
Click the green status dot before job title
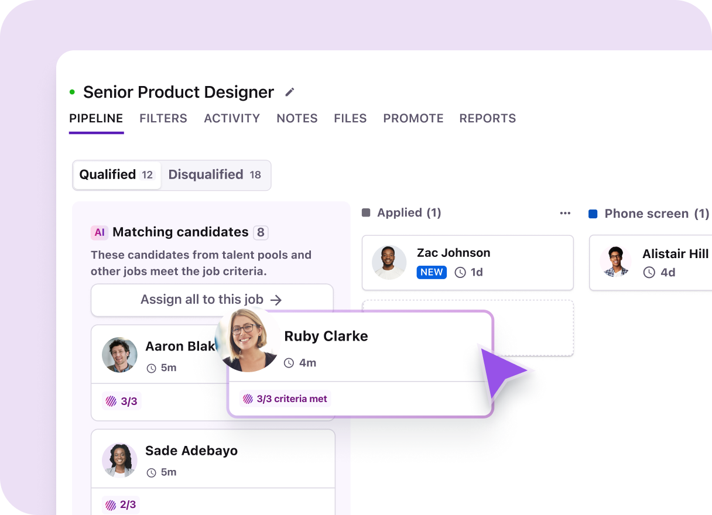(73, 92)
